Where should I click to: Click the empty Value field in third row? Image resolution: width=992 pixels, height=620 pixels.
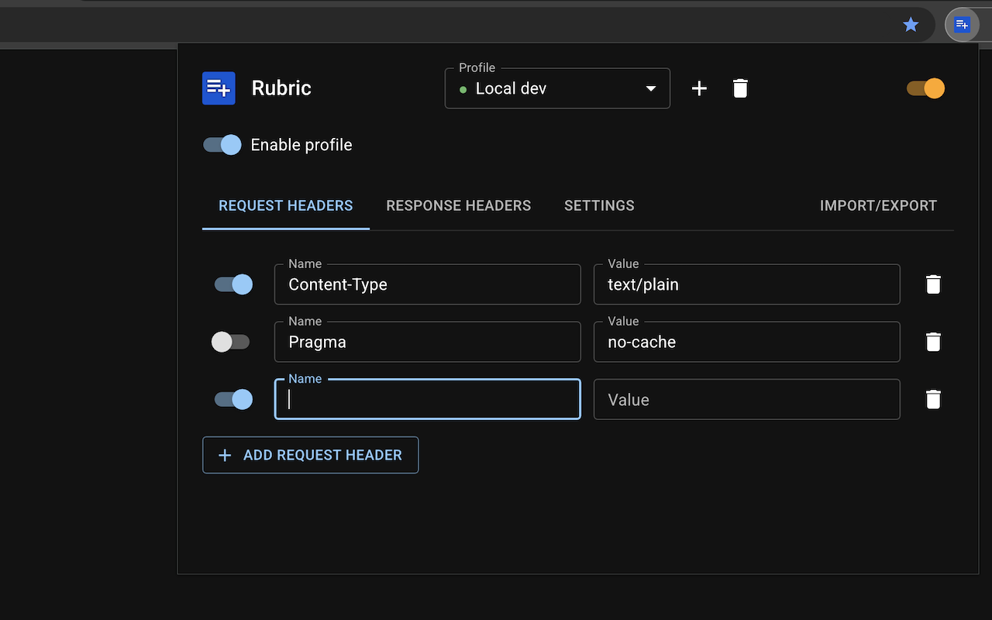pyautogui.click(x=746, y=399)
